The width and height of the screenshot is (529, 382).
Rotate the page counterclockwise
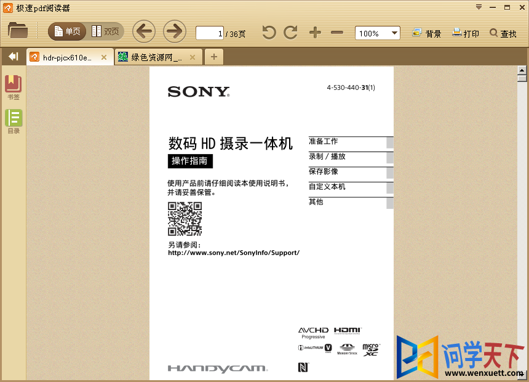[269, 33]
